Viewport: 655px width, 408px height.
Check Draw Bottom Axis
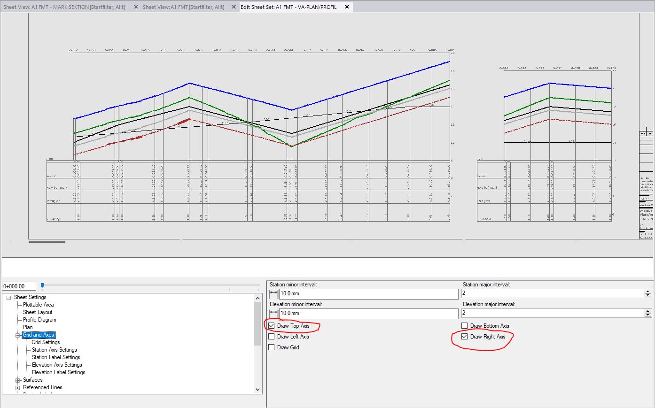pyautogui.click(x=465, y=325)
